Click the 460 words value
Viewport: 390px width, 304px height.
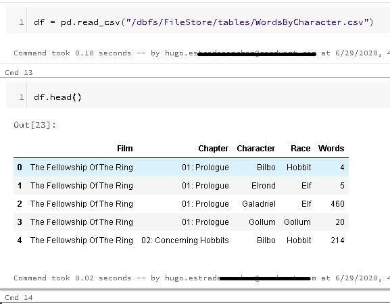tap(337, 204)
